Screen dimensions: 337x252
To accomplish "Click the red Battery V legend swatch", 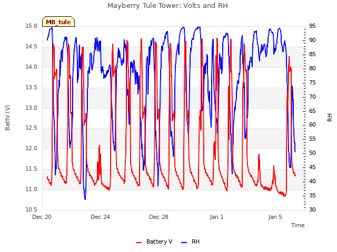I will (x=139, y=242).
